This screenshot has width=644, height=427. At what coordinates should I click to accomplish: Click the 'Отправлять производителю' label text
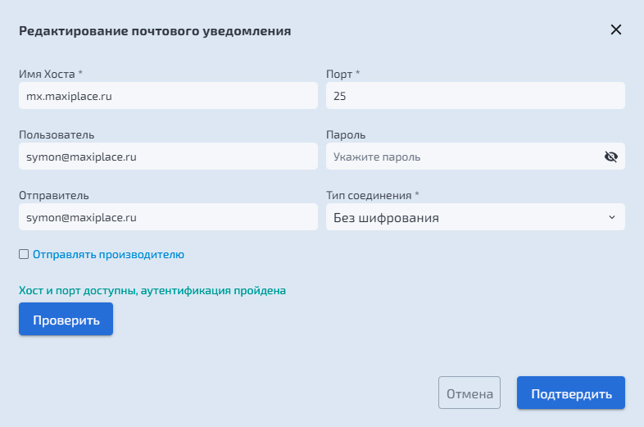point(108,255)
